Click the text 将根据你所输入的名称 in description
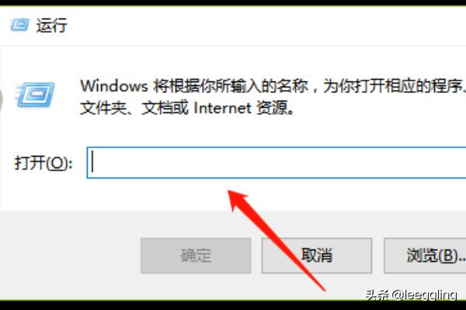The image size is (466, 310). pyautogui.click(x=231, y=86)
